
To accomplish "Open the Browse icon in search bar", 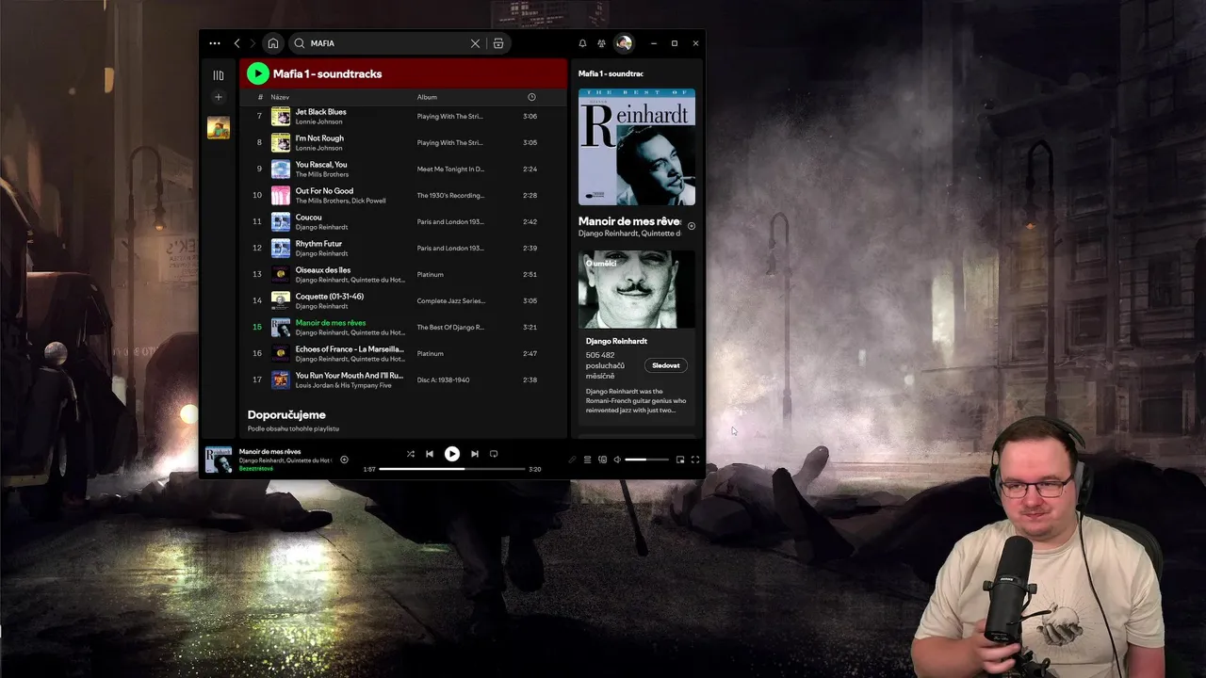I will (x=498, y=43).
